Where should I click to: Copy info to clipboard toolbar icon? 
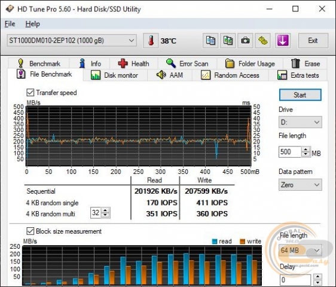pos(210,40)
